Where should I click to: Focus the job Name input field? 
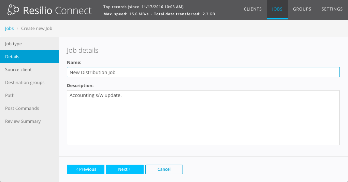pyautogui.click(x=203, y=72)
